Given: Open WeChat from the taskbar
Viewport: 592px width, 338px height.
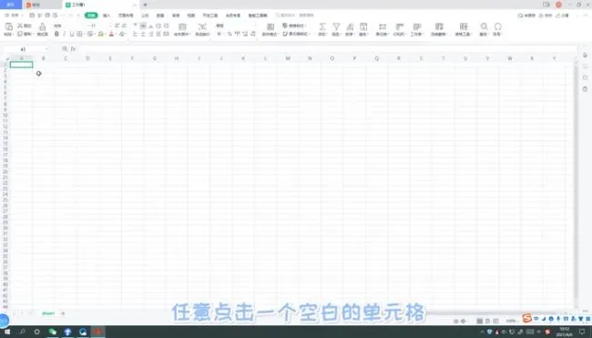Looking at the screenshot, I should click(52, 332).
